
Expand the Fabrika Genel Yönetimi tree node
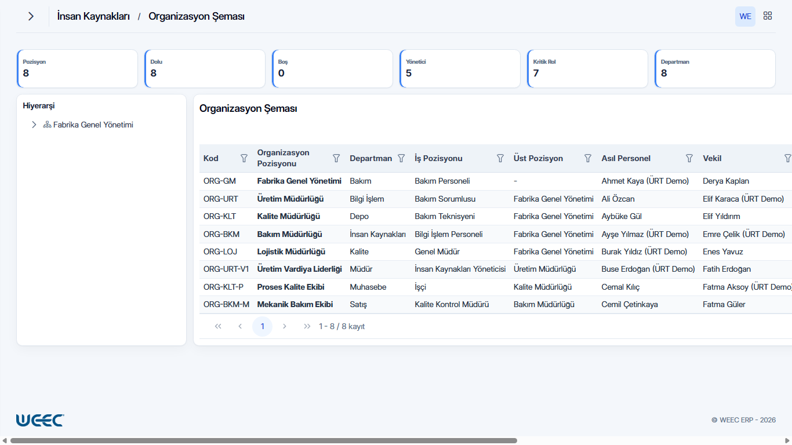click(34, 125)
